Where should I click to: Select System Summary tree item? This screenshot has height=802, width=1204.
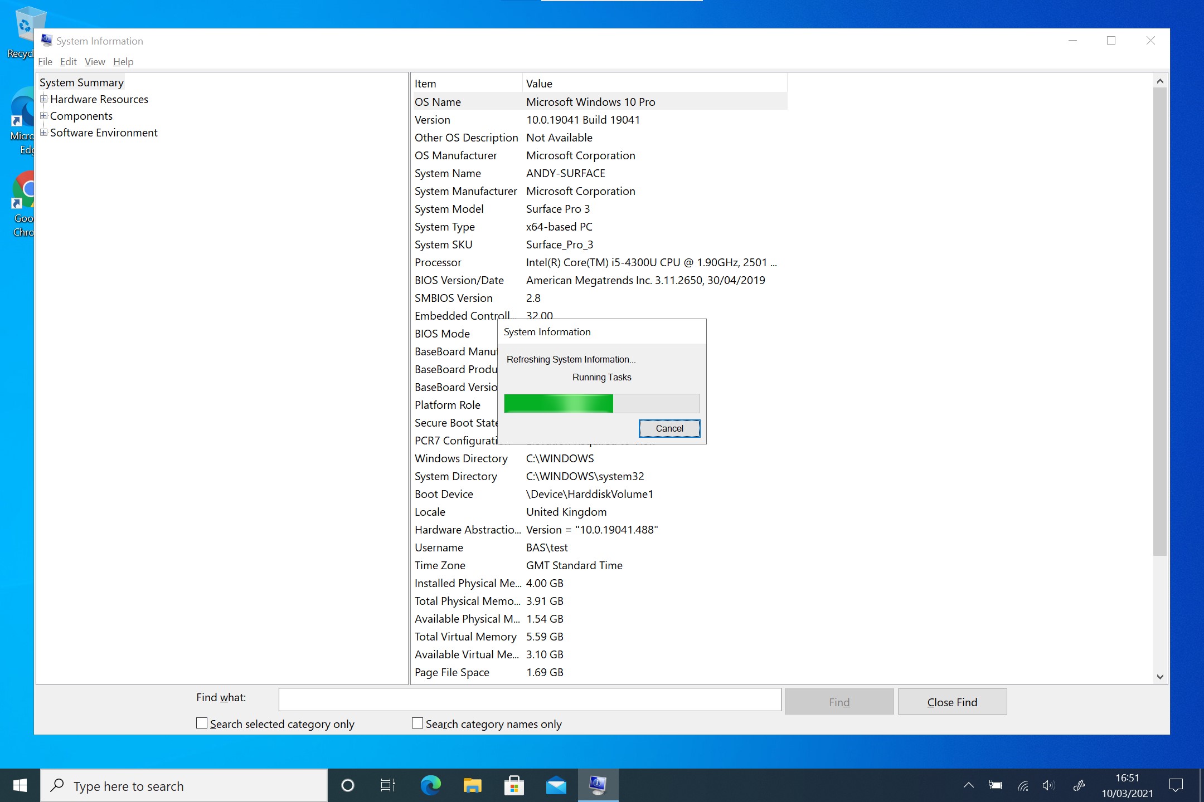[81, 82]
